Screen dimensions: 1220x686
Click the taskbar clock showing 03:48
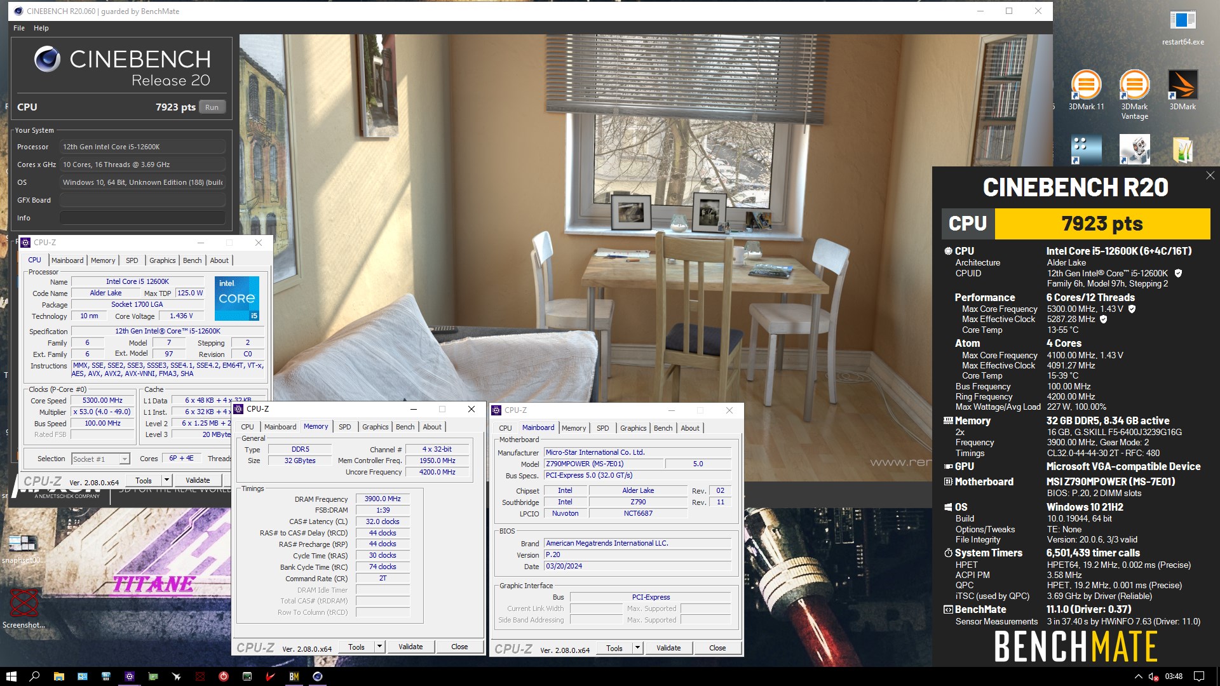pyautogui.click(x=1174, y=676)
